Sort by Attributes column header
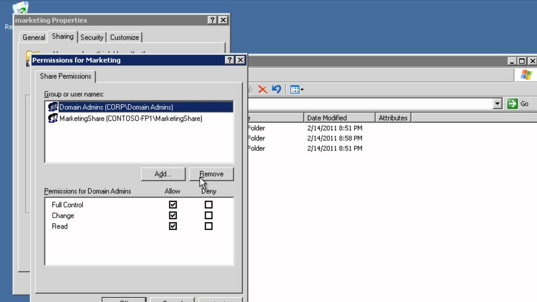Image resolution: width=537 pixels, height=302 pixels. (393, 118)
